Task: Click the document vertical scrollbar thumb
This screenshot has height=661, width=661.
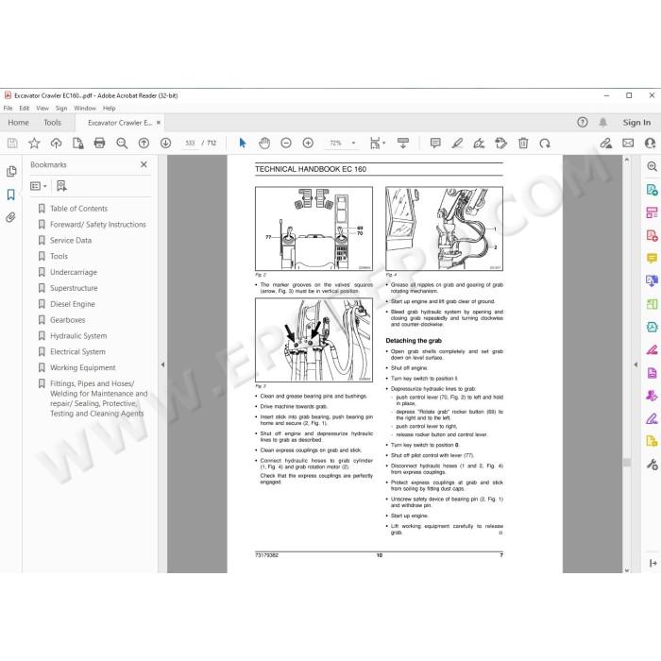Action: point(627,463)
